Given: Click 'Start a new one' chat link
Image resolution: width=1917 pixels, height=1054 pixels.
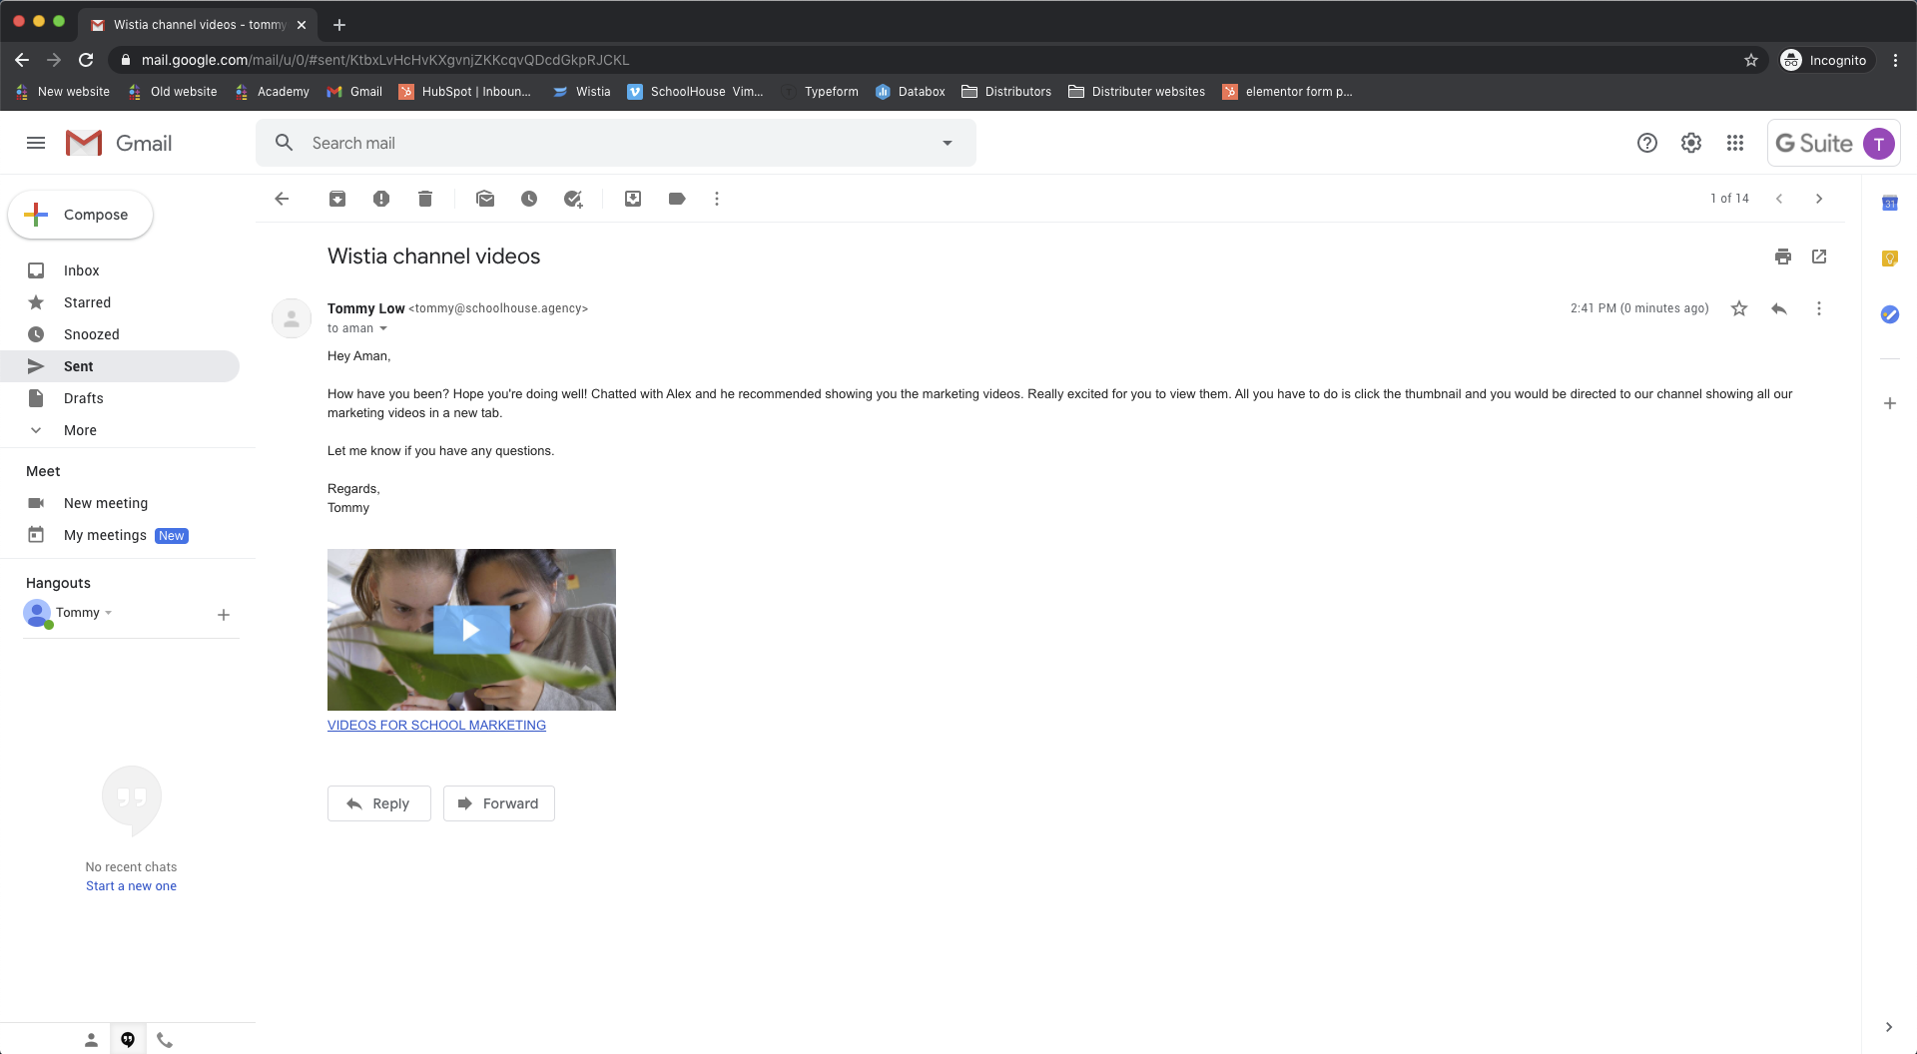Looking at the screenshot, I should click(131, 886).
